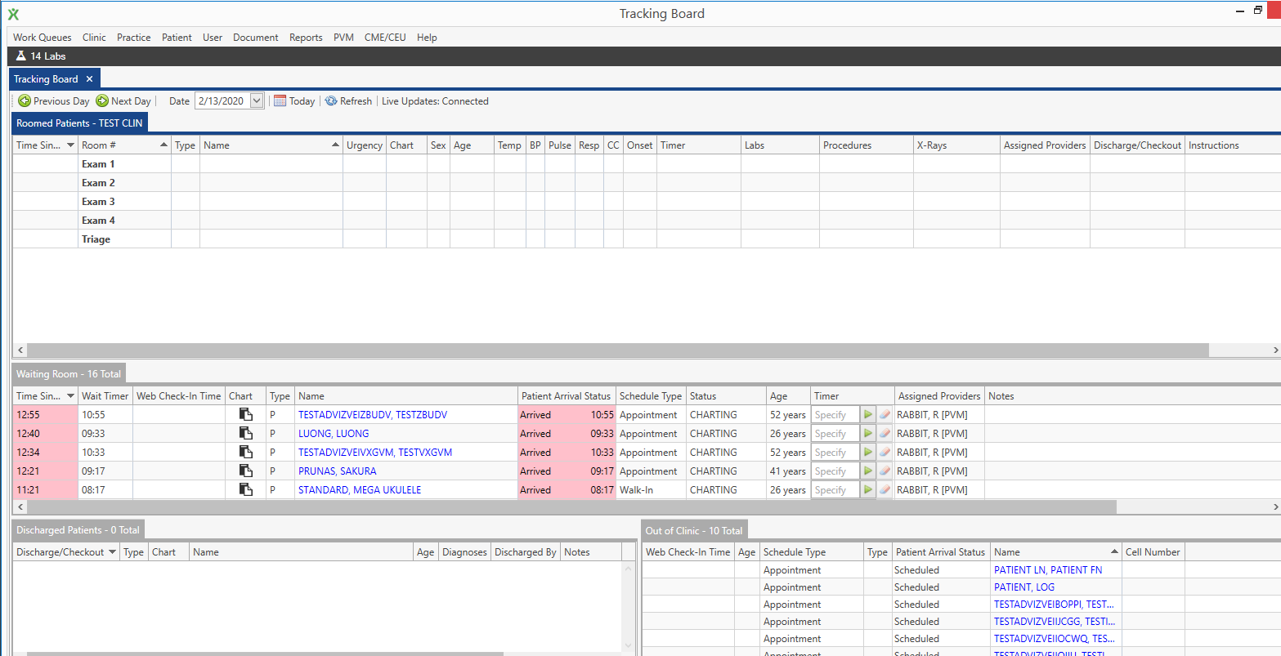The width and height of the screenshot is (1281, 656).
Task: Close the Tracking Board tab
Action: (90, 79)
